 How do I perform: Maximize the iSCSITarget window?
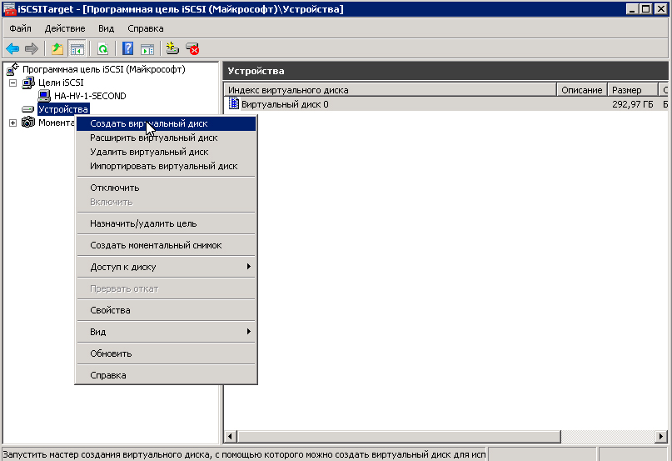[x=646, y=9]
